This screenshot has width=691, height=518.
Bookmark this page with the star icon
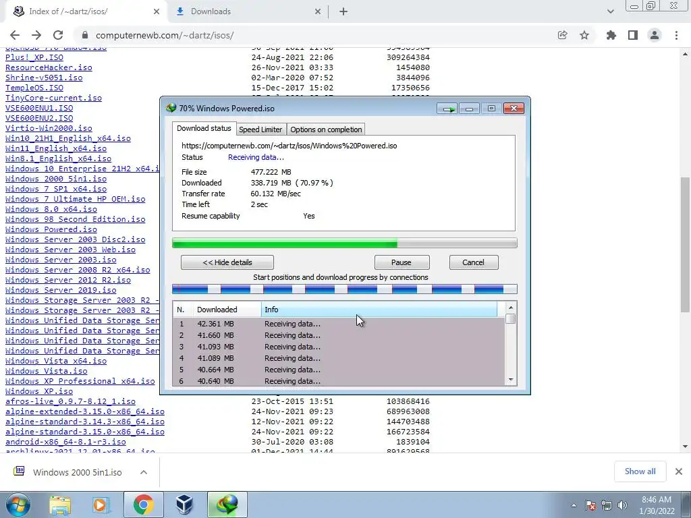point(584,35)
